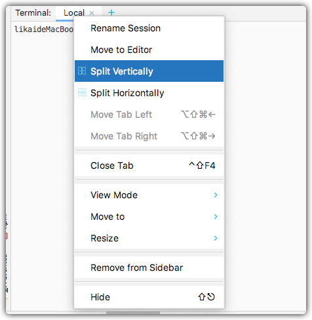Expand the Move to submenu chevron
Image resolution: width=312 pixels, height=320 pixels.
coord(216,217)
